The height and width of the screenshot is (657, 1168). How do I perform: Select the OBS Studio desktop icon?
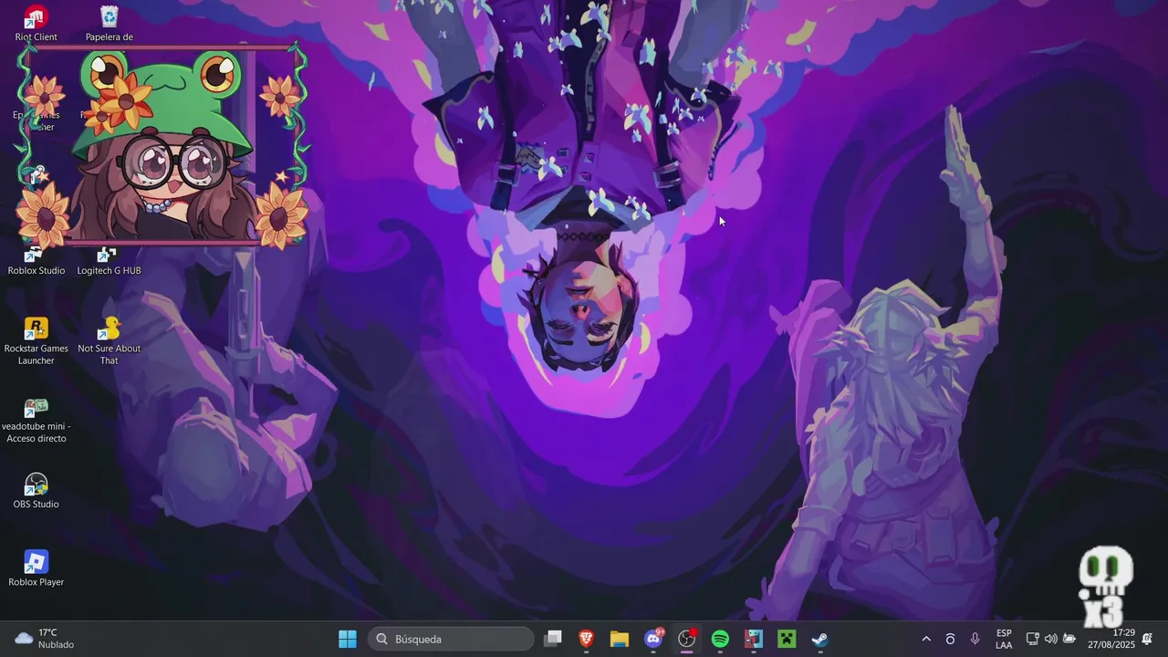point(36,491)
